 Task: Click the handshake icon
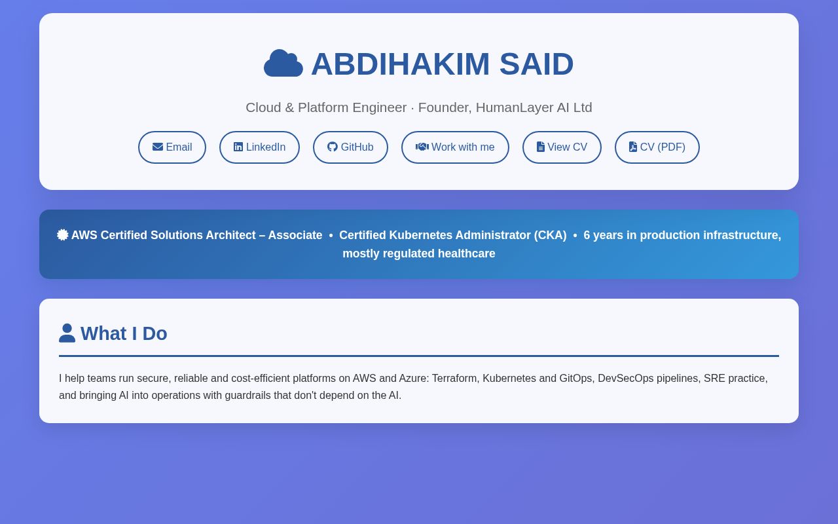(x=422, y=147)
